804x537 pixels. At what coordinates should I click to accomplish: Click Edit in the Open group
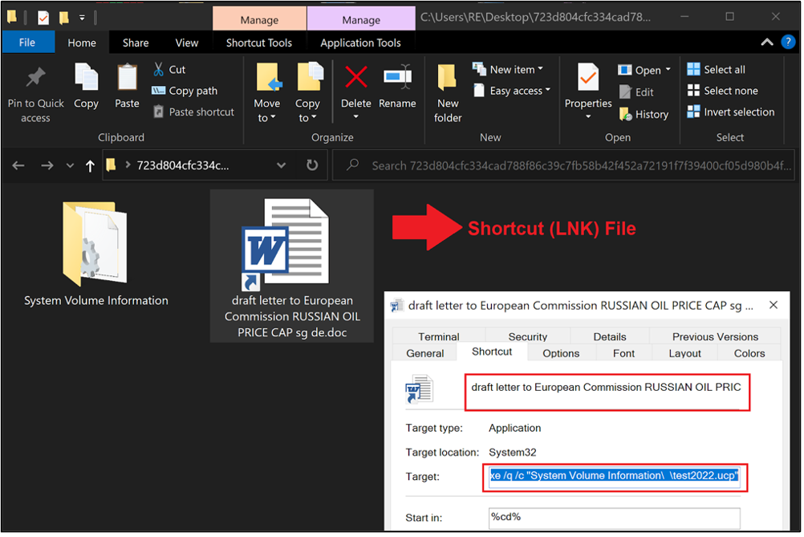[x=636, y=92]
